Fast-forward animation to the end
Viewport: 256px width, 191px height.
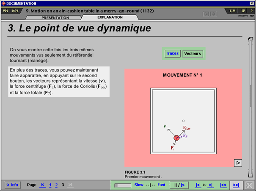pyautogui.click(x=236, y=185)
